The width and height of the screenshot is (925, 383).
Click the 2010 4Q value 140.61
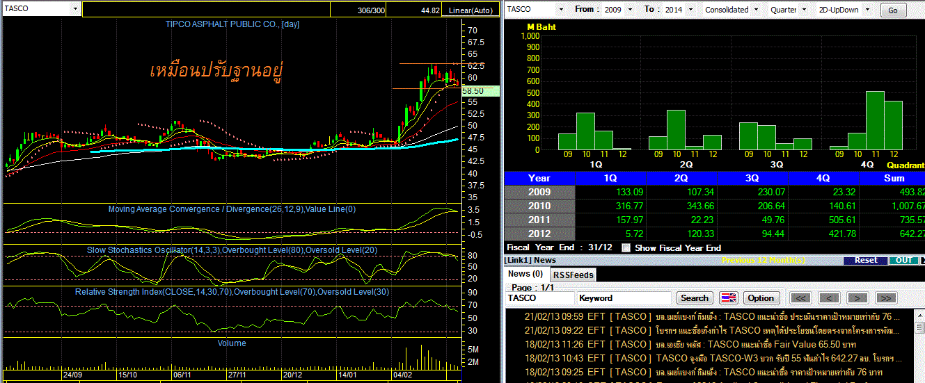pos(841,206)
